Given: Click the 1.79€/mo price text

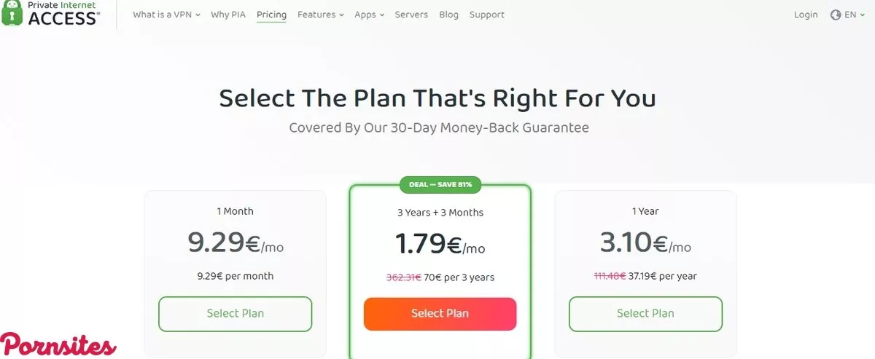Looking at the screenshot, I should (x=440, y=244).
